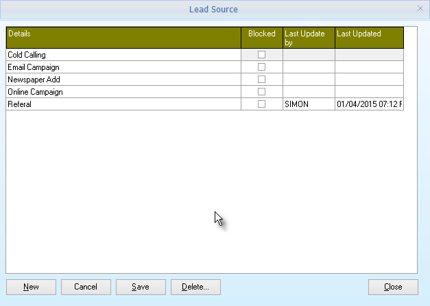The image size is (430, 306).
Task: Enable Blocked on Newspaper Add row
Action: 261,79
